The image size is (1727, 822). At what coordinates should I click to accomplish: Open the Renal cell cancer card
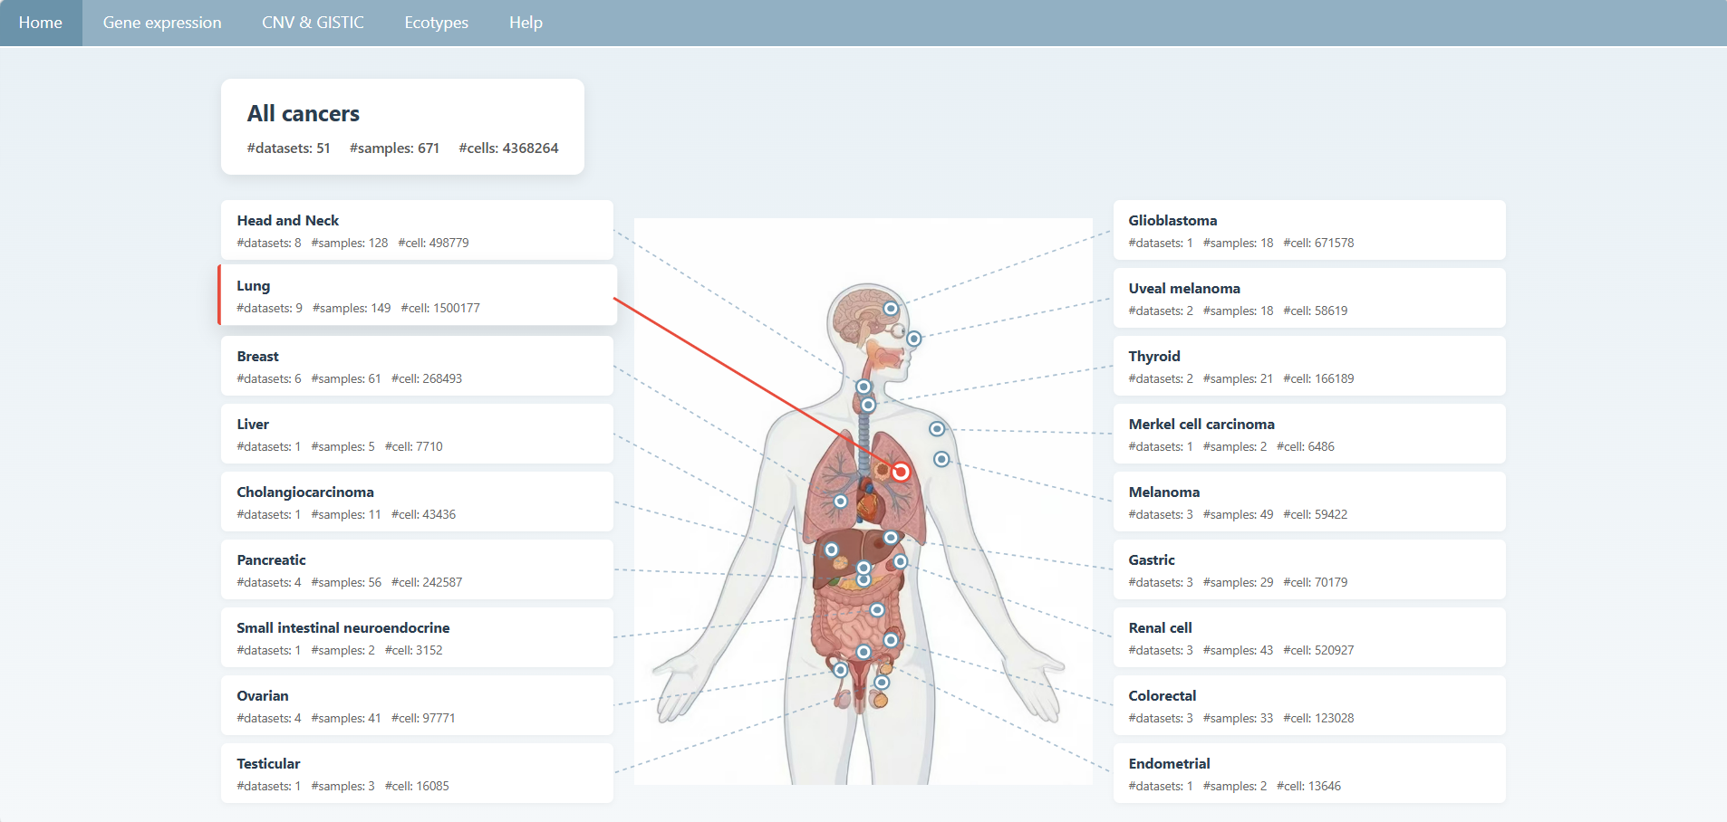click(x=1308, y=638)
